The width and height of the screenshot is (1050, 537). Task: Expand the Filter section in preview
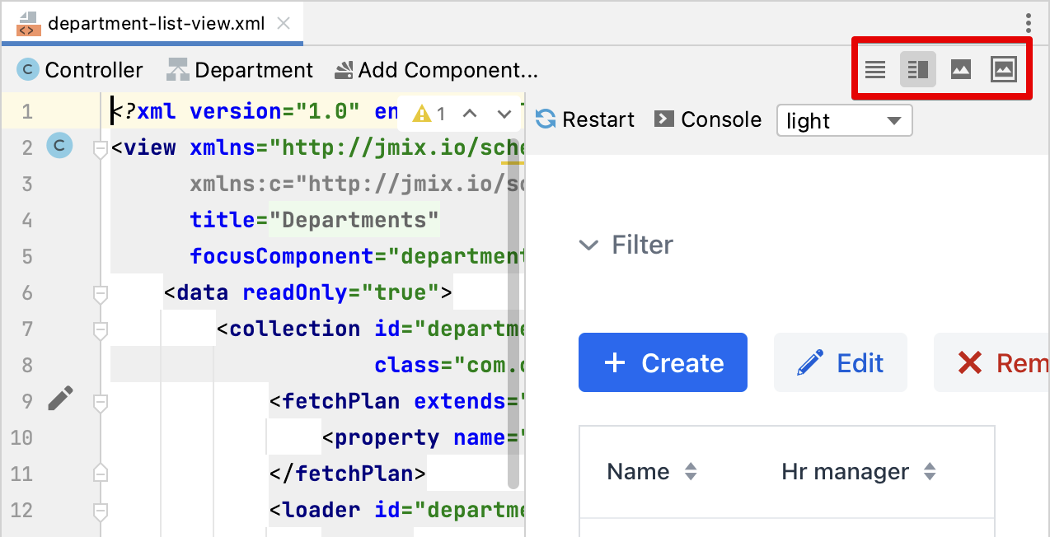tap(626, 245)
